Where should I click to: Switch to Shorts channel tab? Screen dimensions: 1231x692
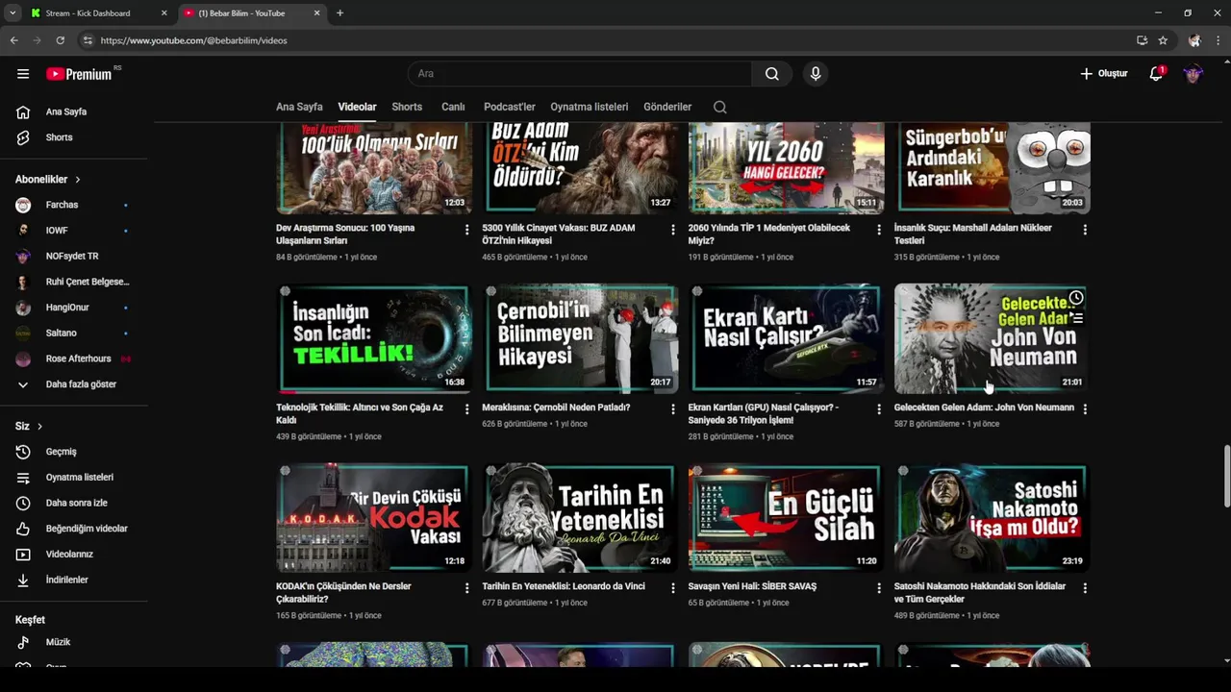407,107
